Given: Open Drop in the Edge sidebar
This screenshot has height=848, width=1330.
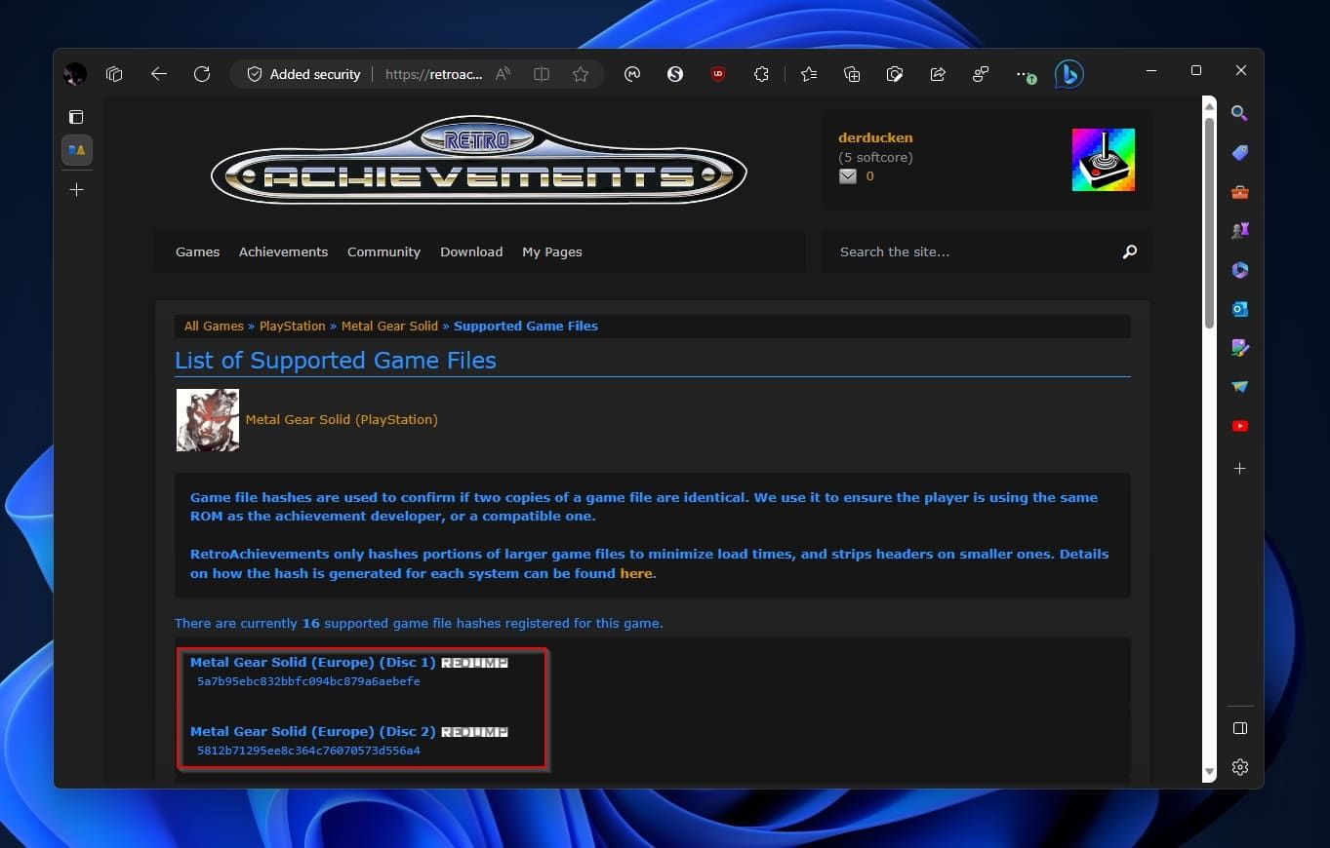Looking at the screenshot, I should [x=1240, y=387].
